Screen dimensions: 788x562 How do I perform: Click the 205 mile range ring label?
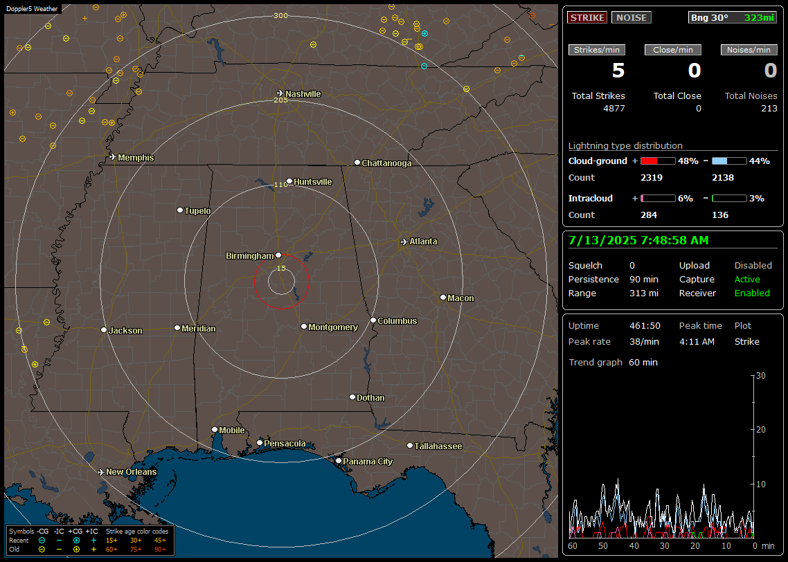280,100
